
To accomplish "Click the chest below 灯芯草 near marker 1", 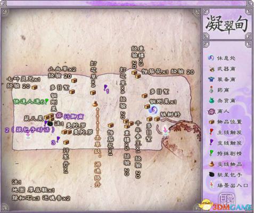I will coord(93,93).
